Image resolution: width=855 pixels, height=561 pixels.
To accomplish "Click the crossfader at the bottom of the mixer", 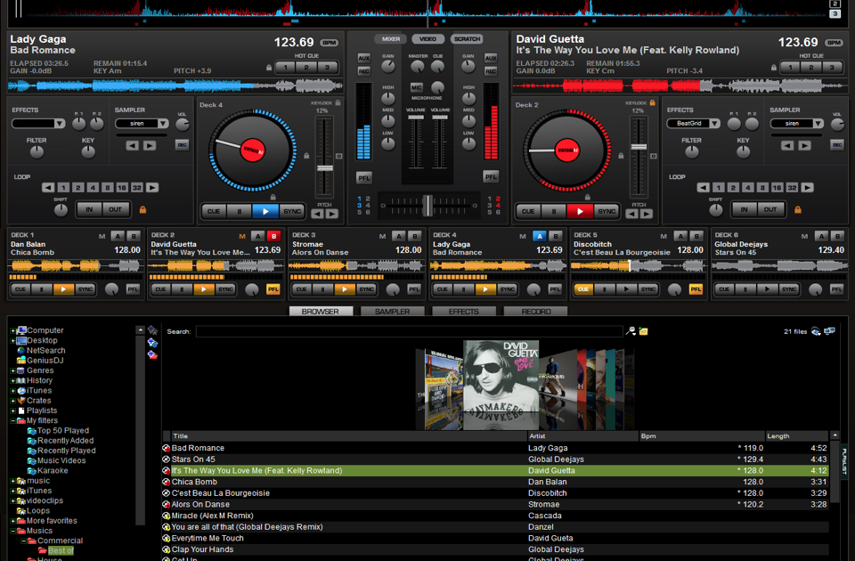I will coord(428,205).
